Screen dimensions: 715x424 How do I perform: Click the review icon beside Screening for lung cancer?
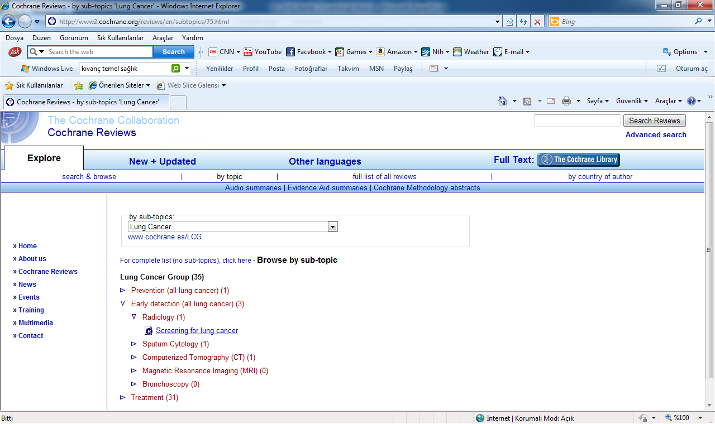[149, 331]
